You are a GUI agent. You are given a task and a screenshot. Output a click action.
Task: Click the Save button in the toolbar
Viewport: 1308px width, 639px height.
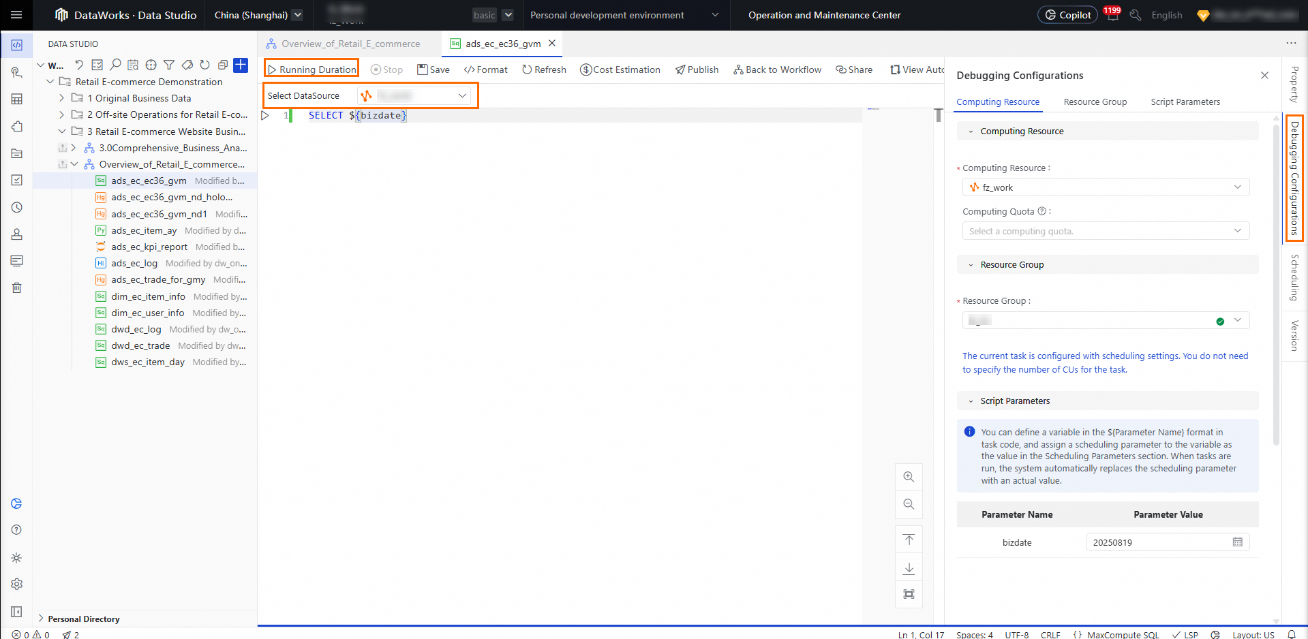point(434,69)
